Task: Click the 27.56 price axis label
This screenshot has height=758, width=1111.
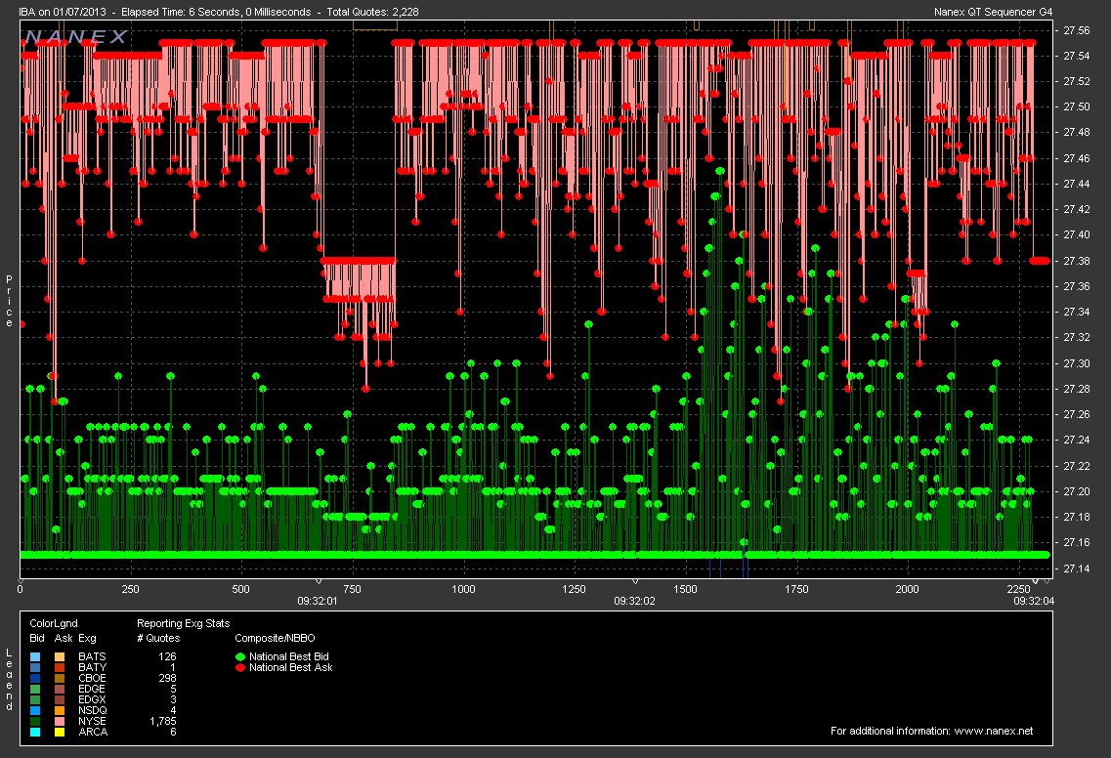Action: coord(1077,30)
